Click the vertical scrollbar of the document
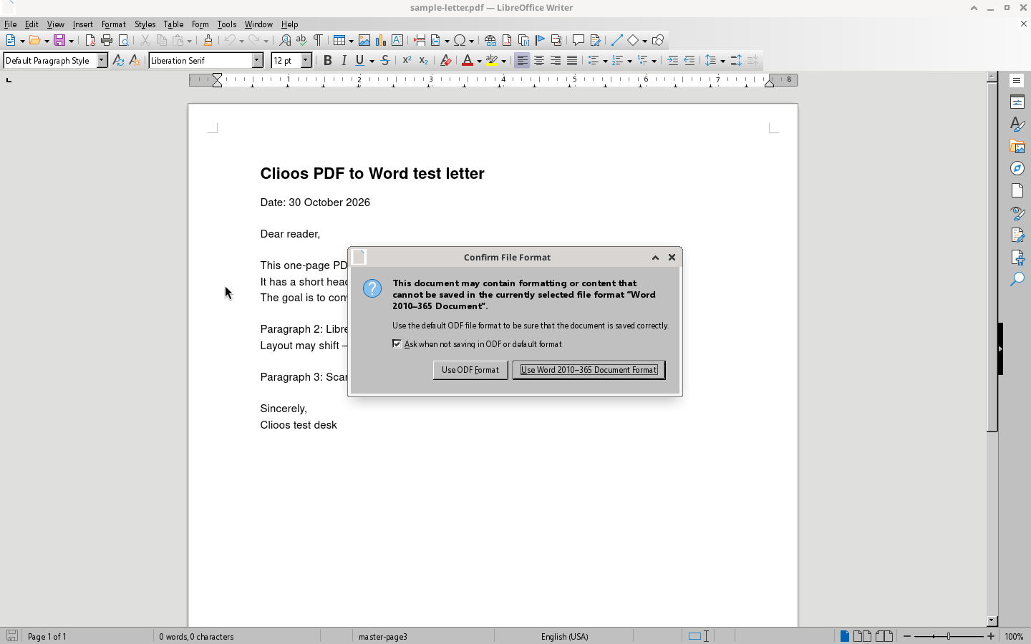Viewport: 1031px width, 644px height. pos(992,348)
